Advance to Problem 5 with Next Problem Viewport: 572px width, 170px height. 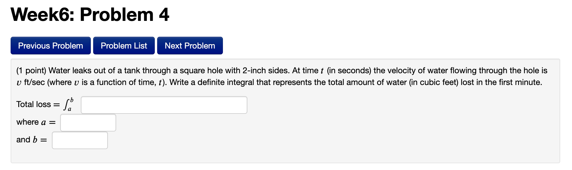190,46
